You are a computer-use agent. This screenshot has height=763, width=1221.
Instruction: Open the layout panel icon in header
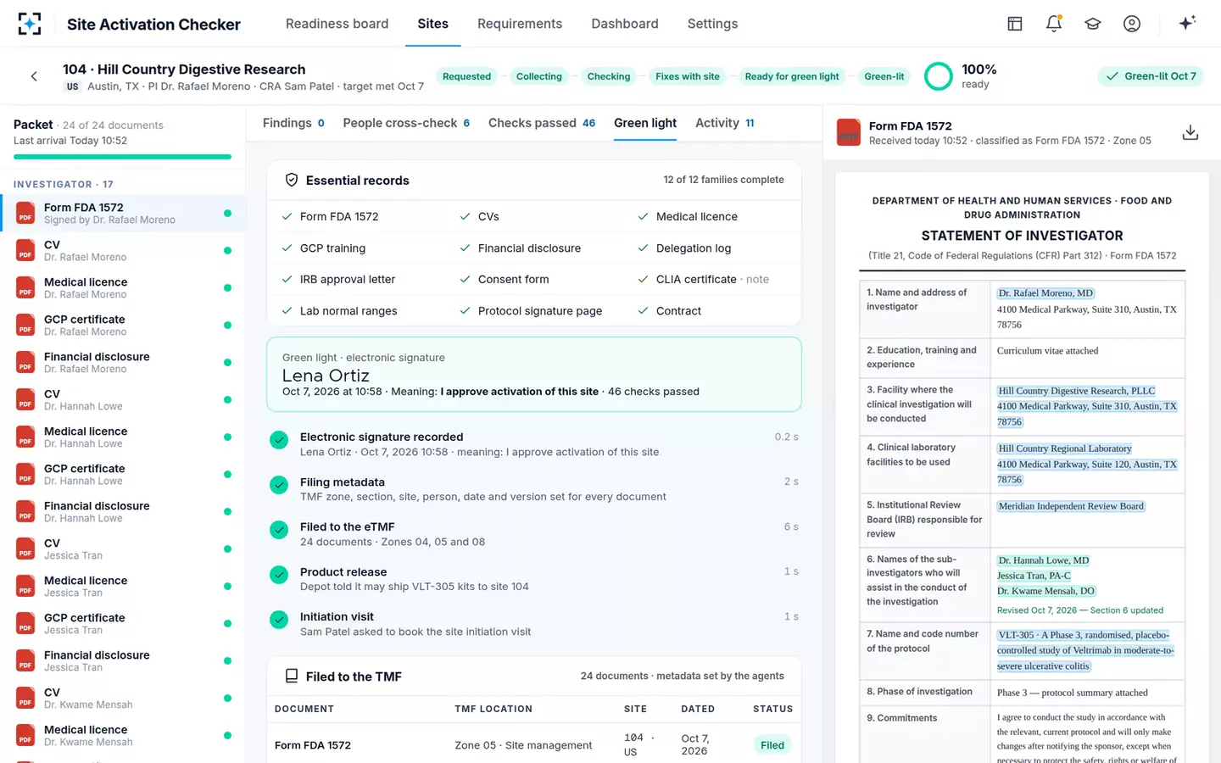click(x=1015, y=24)
